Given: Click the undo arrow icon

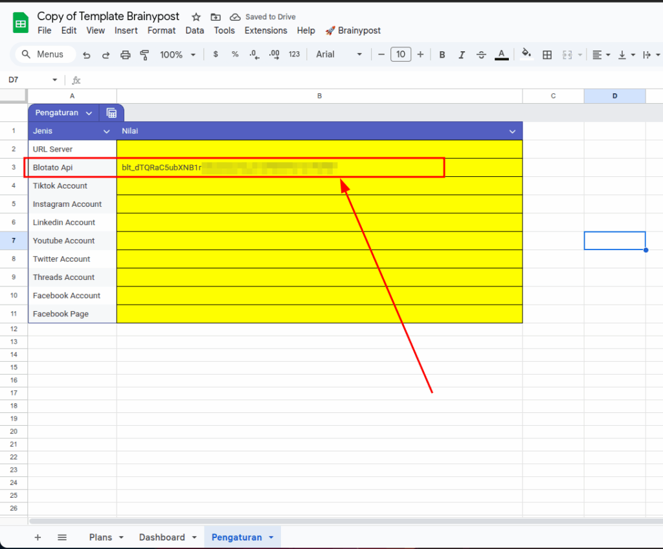Looking at the screenshot, I should (86, 55).
